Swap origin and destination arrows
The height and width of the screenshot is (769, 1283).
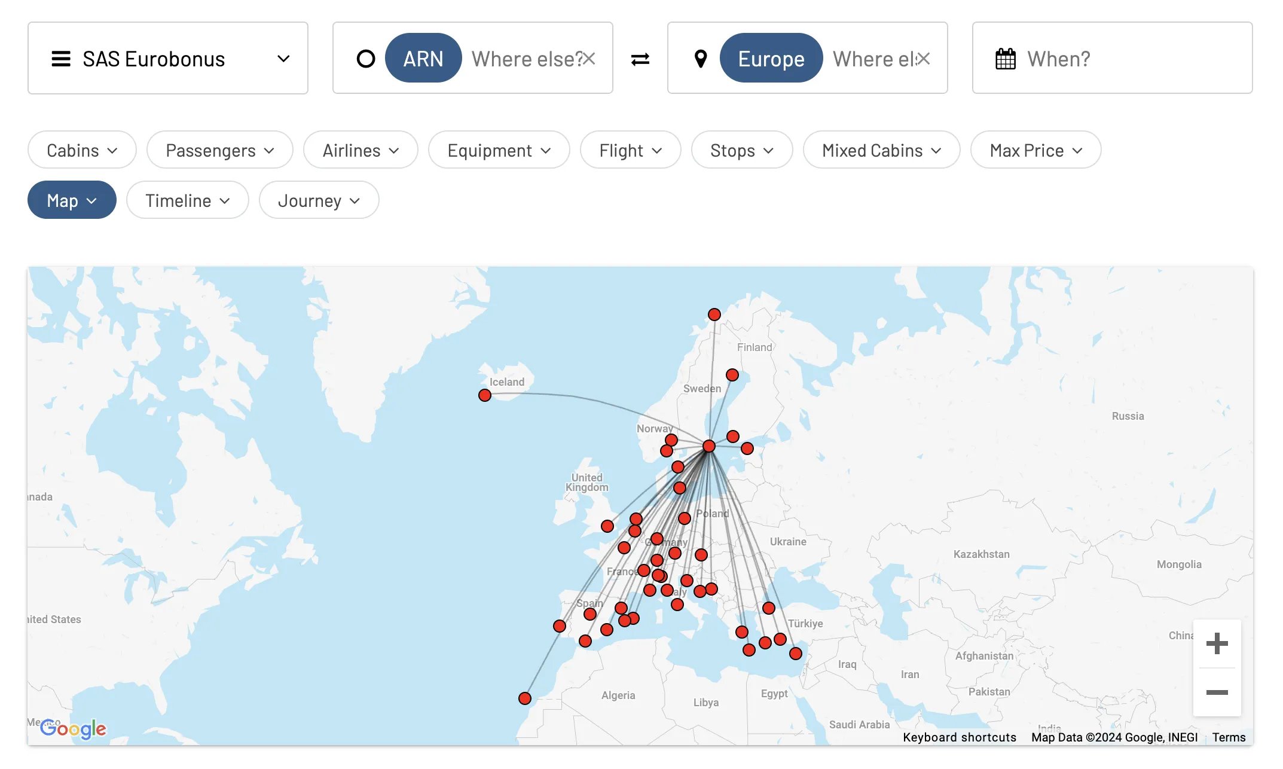click(640, 59)
